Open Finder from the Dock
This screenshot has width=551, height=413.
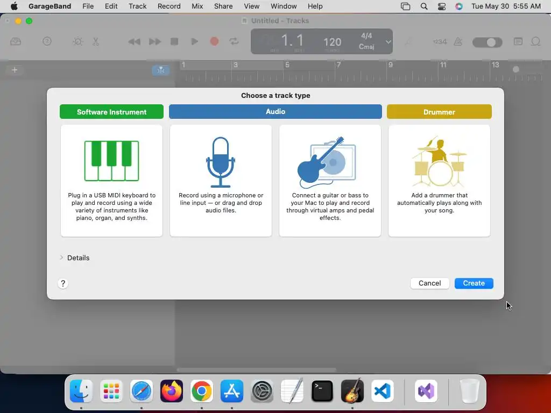81,391
